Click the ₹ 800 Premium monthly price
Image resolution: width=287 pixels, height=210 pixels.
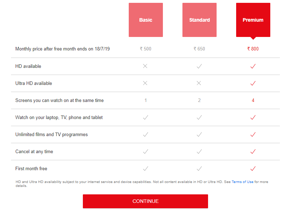253,49
